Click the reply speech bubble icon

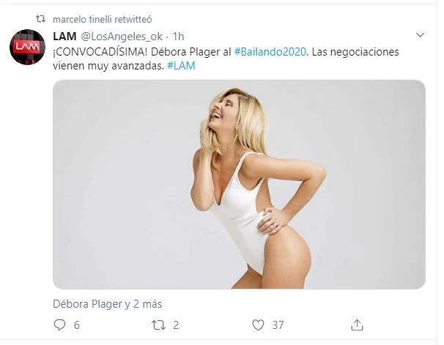[59, 325]
